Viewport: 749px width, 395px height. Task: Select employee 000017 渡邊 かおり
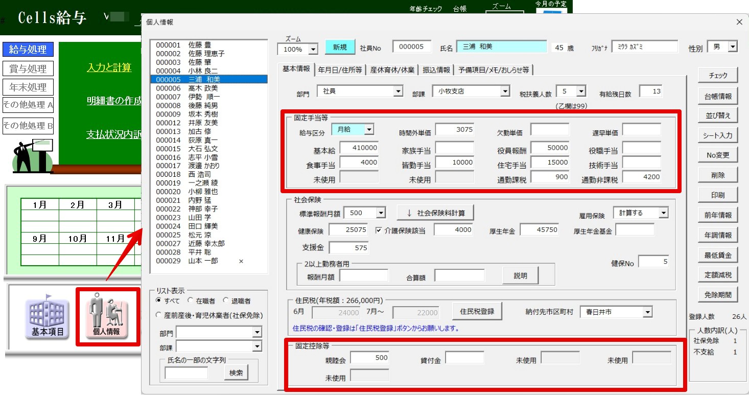pyautogui.click(x=209, y=166)
